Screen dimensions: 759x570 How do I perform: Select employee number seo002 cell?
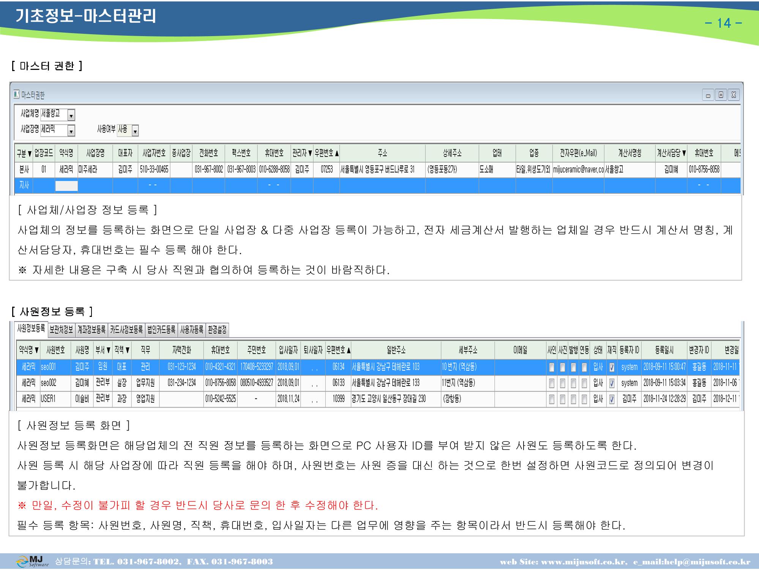pyautogui.click(x=55, y=383)
